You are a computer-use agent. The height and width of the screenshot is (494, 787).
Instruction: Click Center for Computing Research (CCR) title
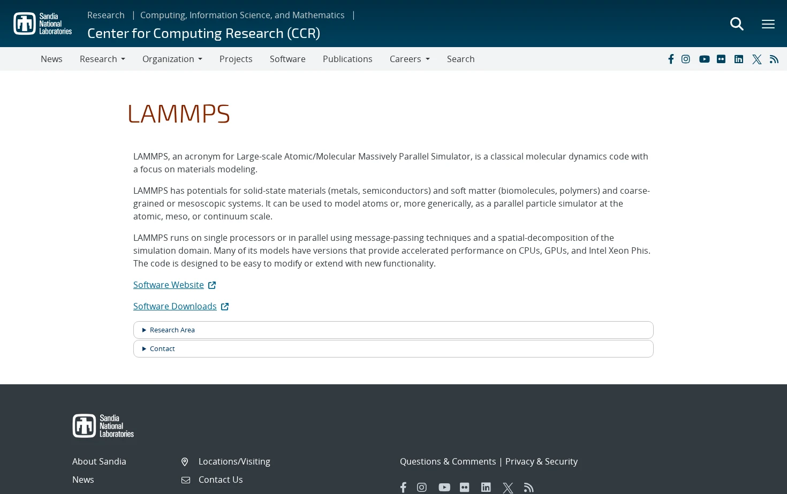pyautogui.click(x=203, y=33)
